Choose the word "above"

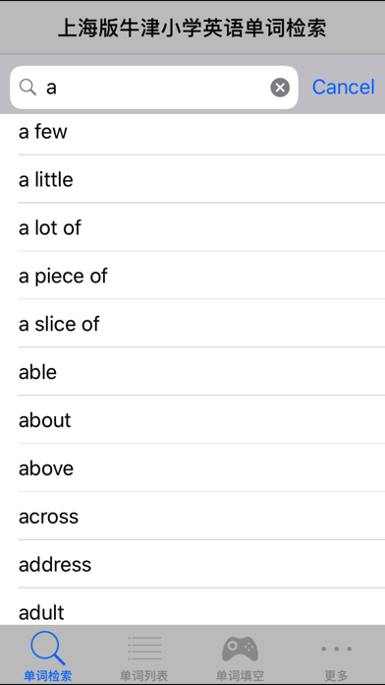pyautogui.click(x=192, y=467)
